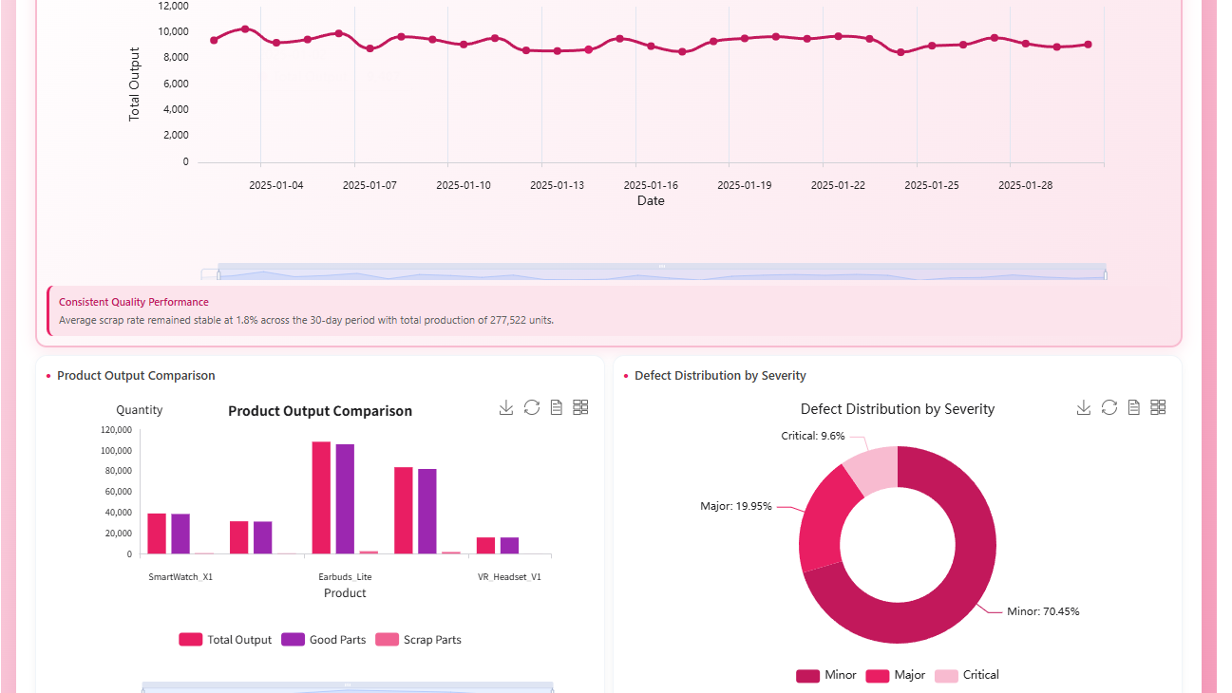Click the bold 'Product Output Comparison' chart title
Viewport: 1232px width, 693px height.
320,411
